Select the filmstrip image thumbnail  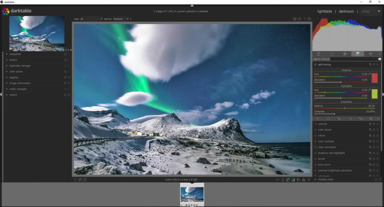click(x=192, y=194)
